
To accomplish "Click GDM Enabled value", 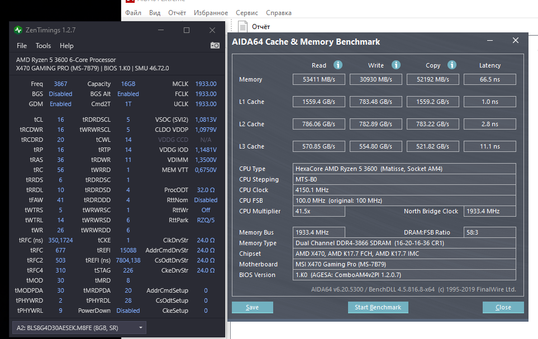I will click(x=60, y=104).
